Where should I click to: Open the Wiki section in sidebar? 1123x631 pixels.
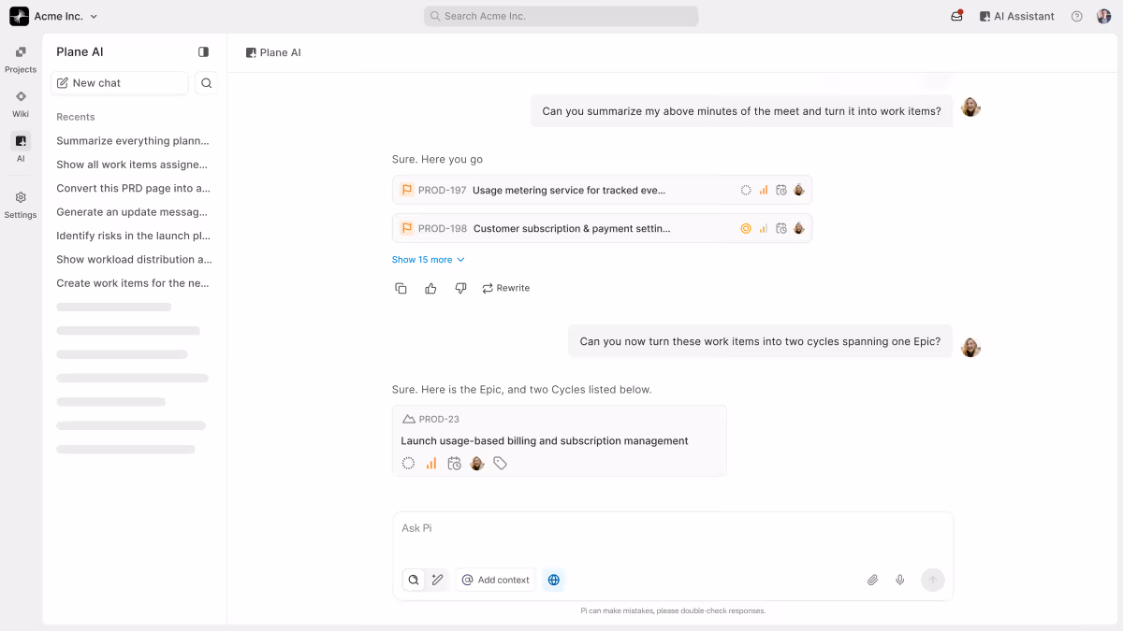pos(21,103)
